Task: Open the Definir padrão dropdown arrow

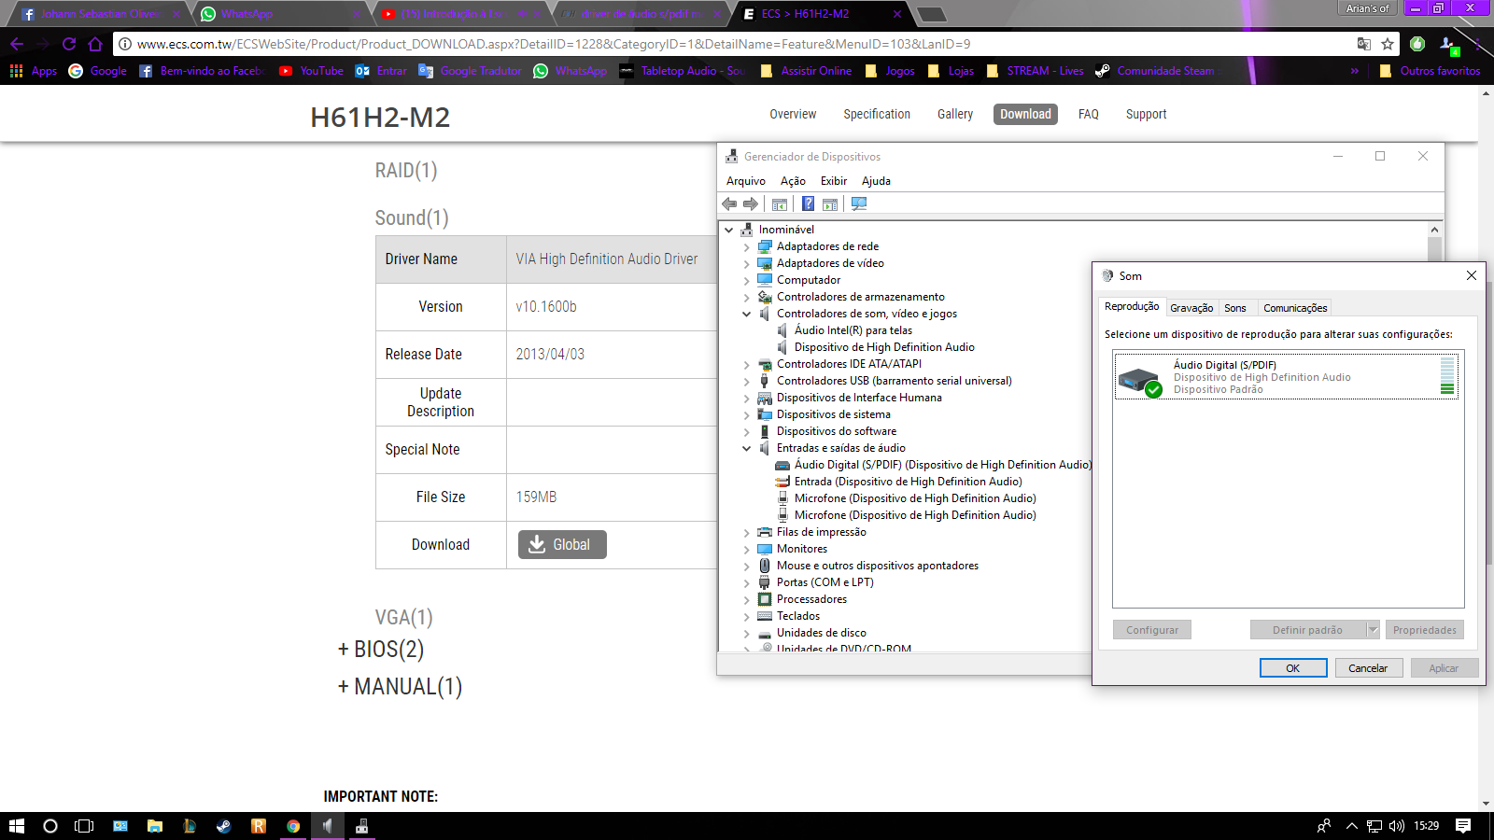Action: tap(1373, 630)
